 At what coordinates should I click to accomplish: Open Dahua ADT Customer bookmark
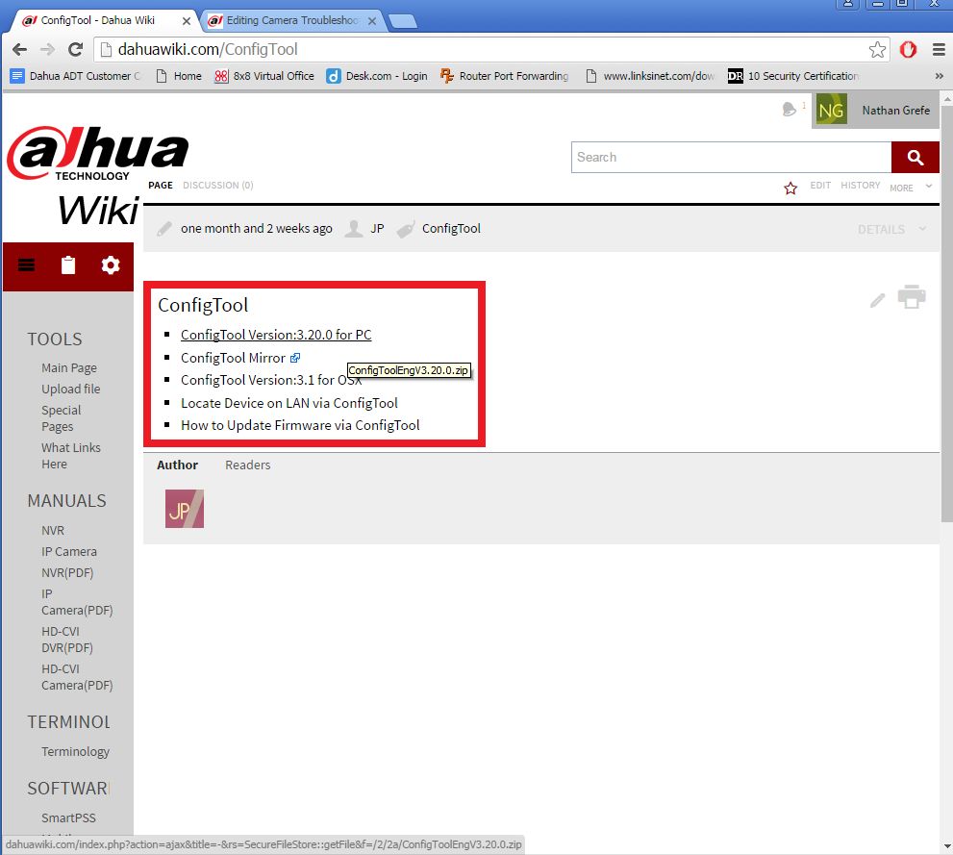pyautogui.click(x=75, y=76)
